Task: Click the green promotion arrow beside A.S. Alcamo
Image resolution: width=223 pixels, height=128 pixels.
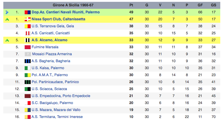Action: pyautogui.click(x=7, y=40)
